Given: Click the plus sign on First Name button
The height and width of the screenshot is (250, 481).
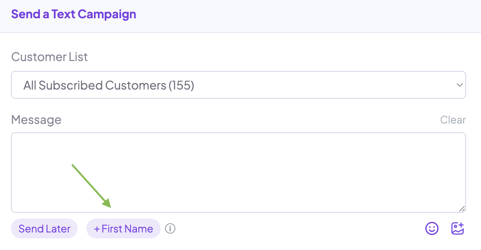Looking at the screenshot, I should pyautogui.click(x=97, y=229).
